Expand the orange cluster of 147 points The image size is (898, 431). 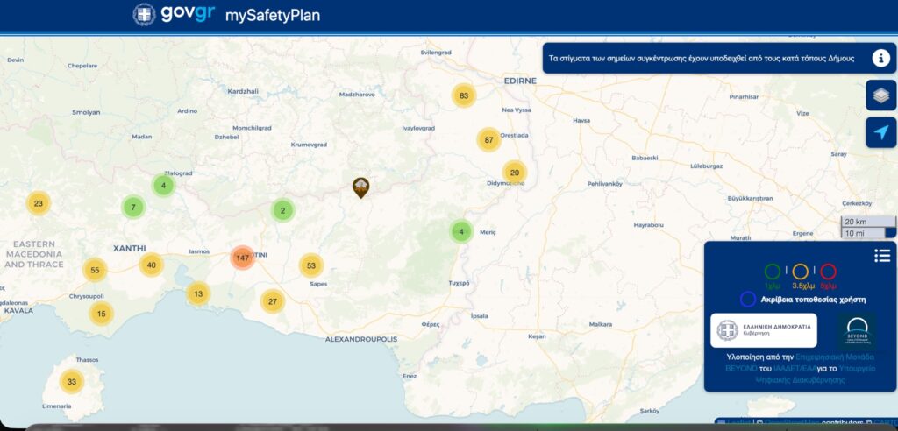tap(242, 258)
